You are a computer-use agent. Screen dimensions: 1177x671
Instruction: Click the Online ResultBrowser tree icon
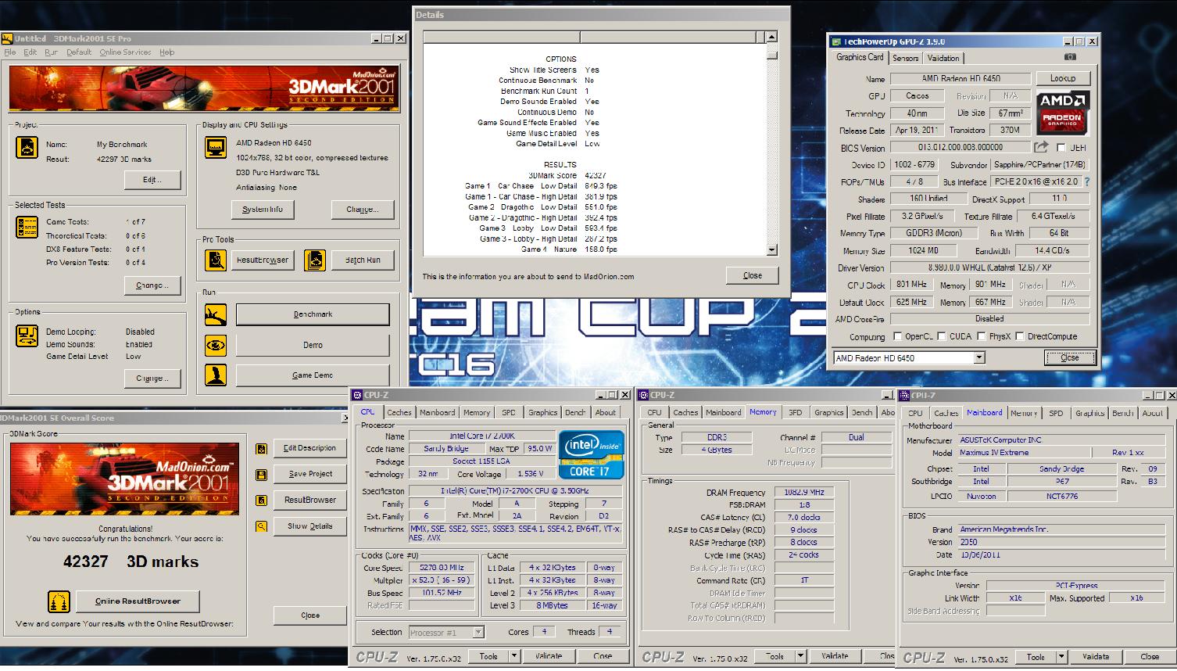click(x=58, y=601)
